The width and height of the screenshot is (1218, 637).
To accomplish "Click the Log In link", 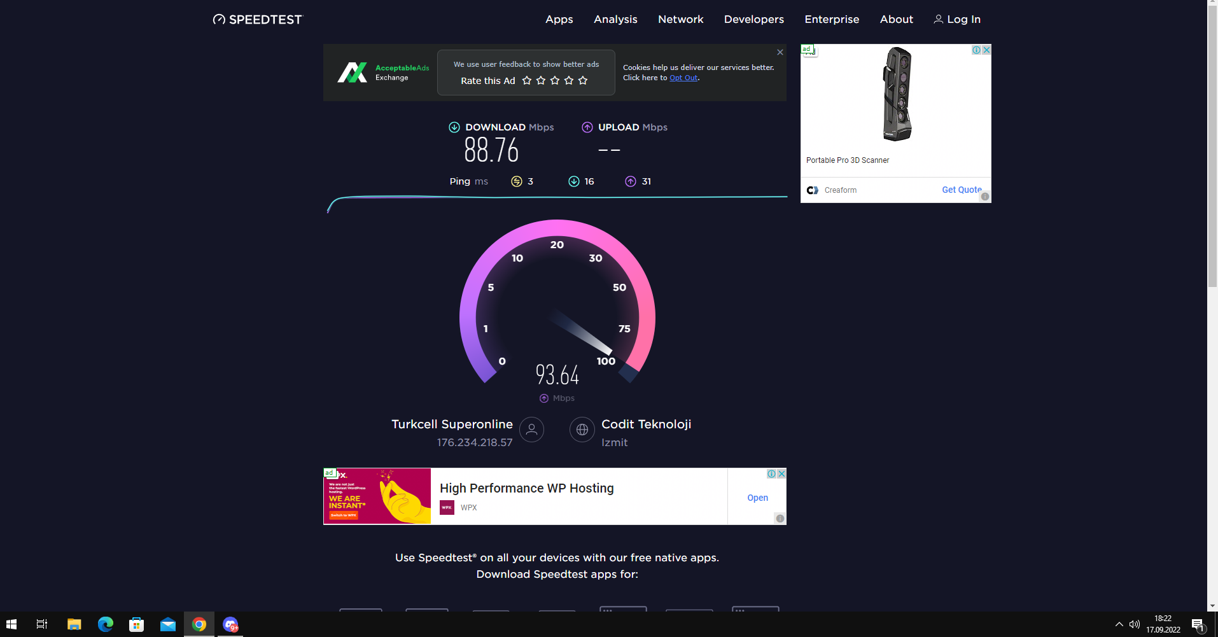I will point(957,20).
